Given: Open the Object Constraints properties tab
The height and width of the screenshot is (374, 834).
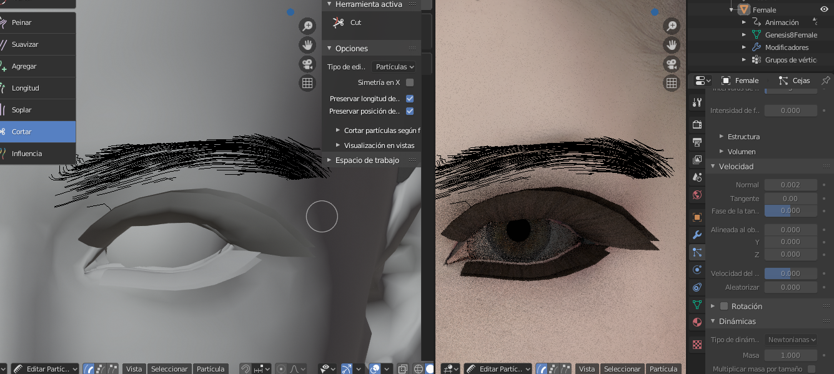Looking at the screenshot, I should pos(697,287).
